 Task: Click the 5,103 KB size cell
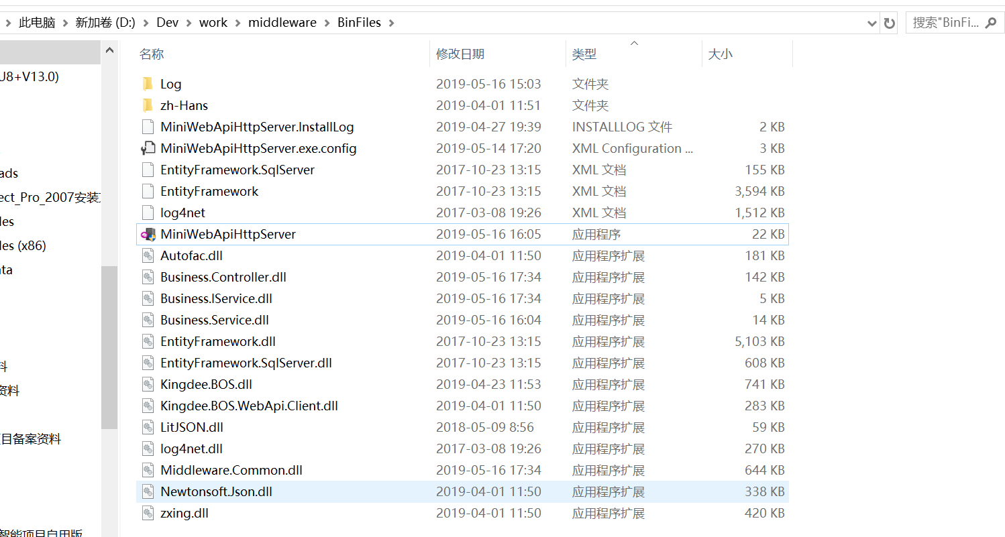tap(759, 341)
